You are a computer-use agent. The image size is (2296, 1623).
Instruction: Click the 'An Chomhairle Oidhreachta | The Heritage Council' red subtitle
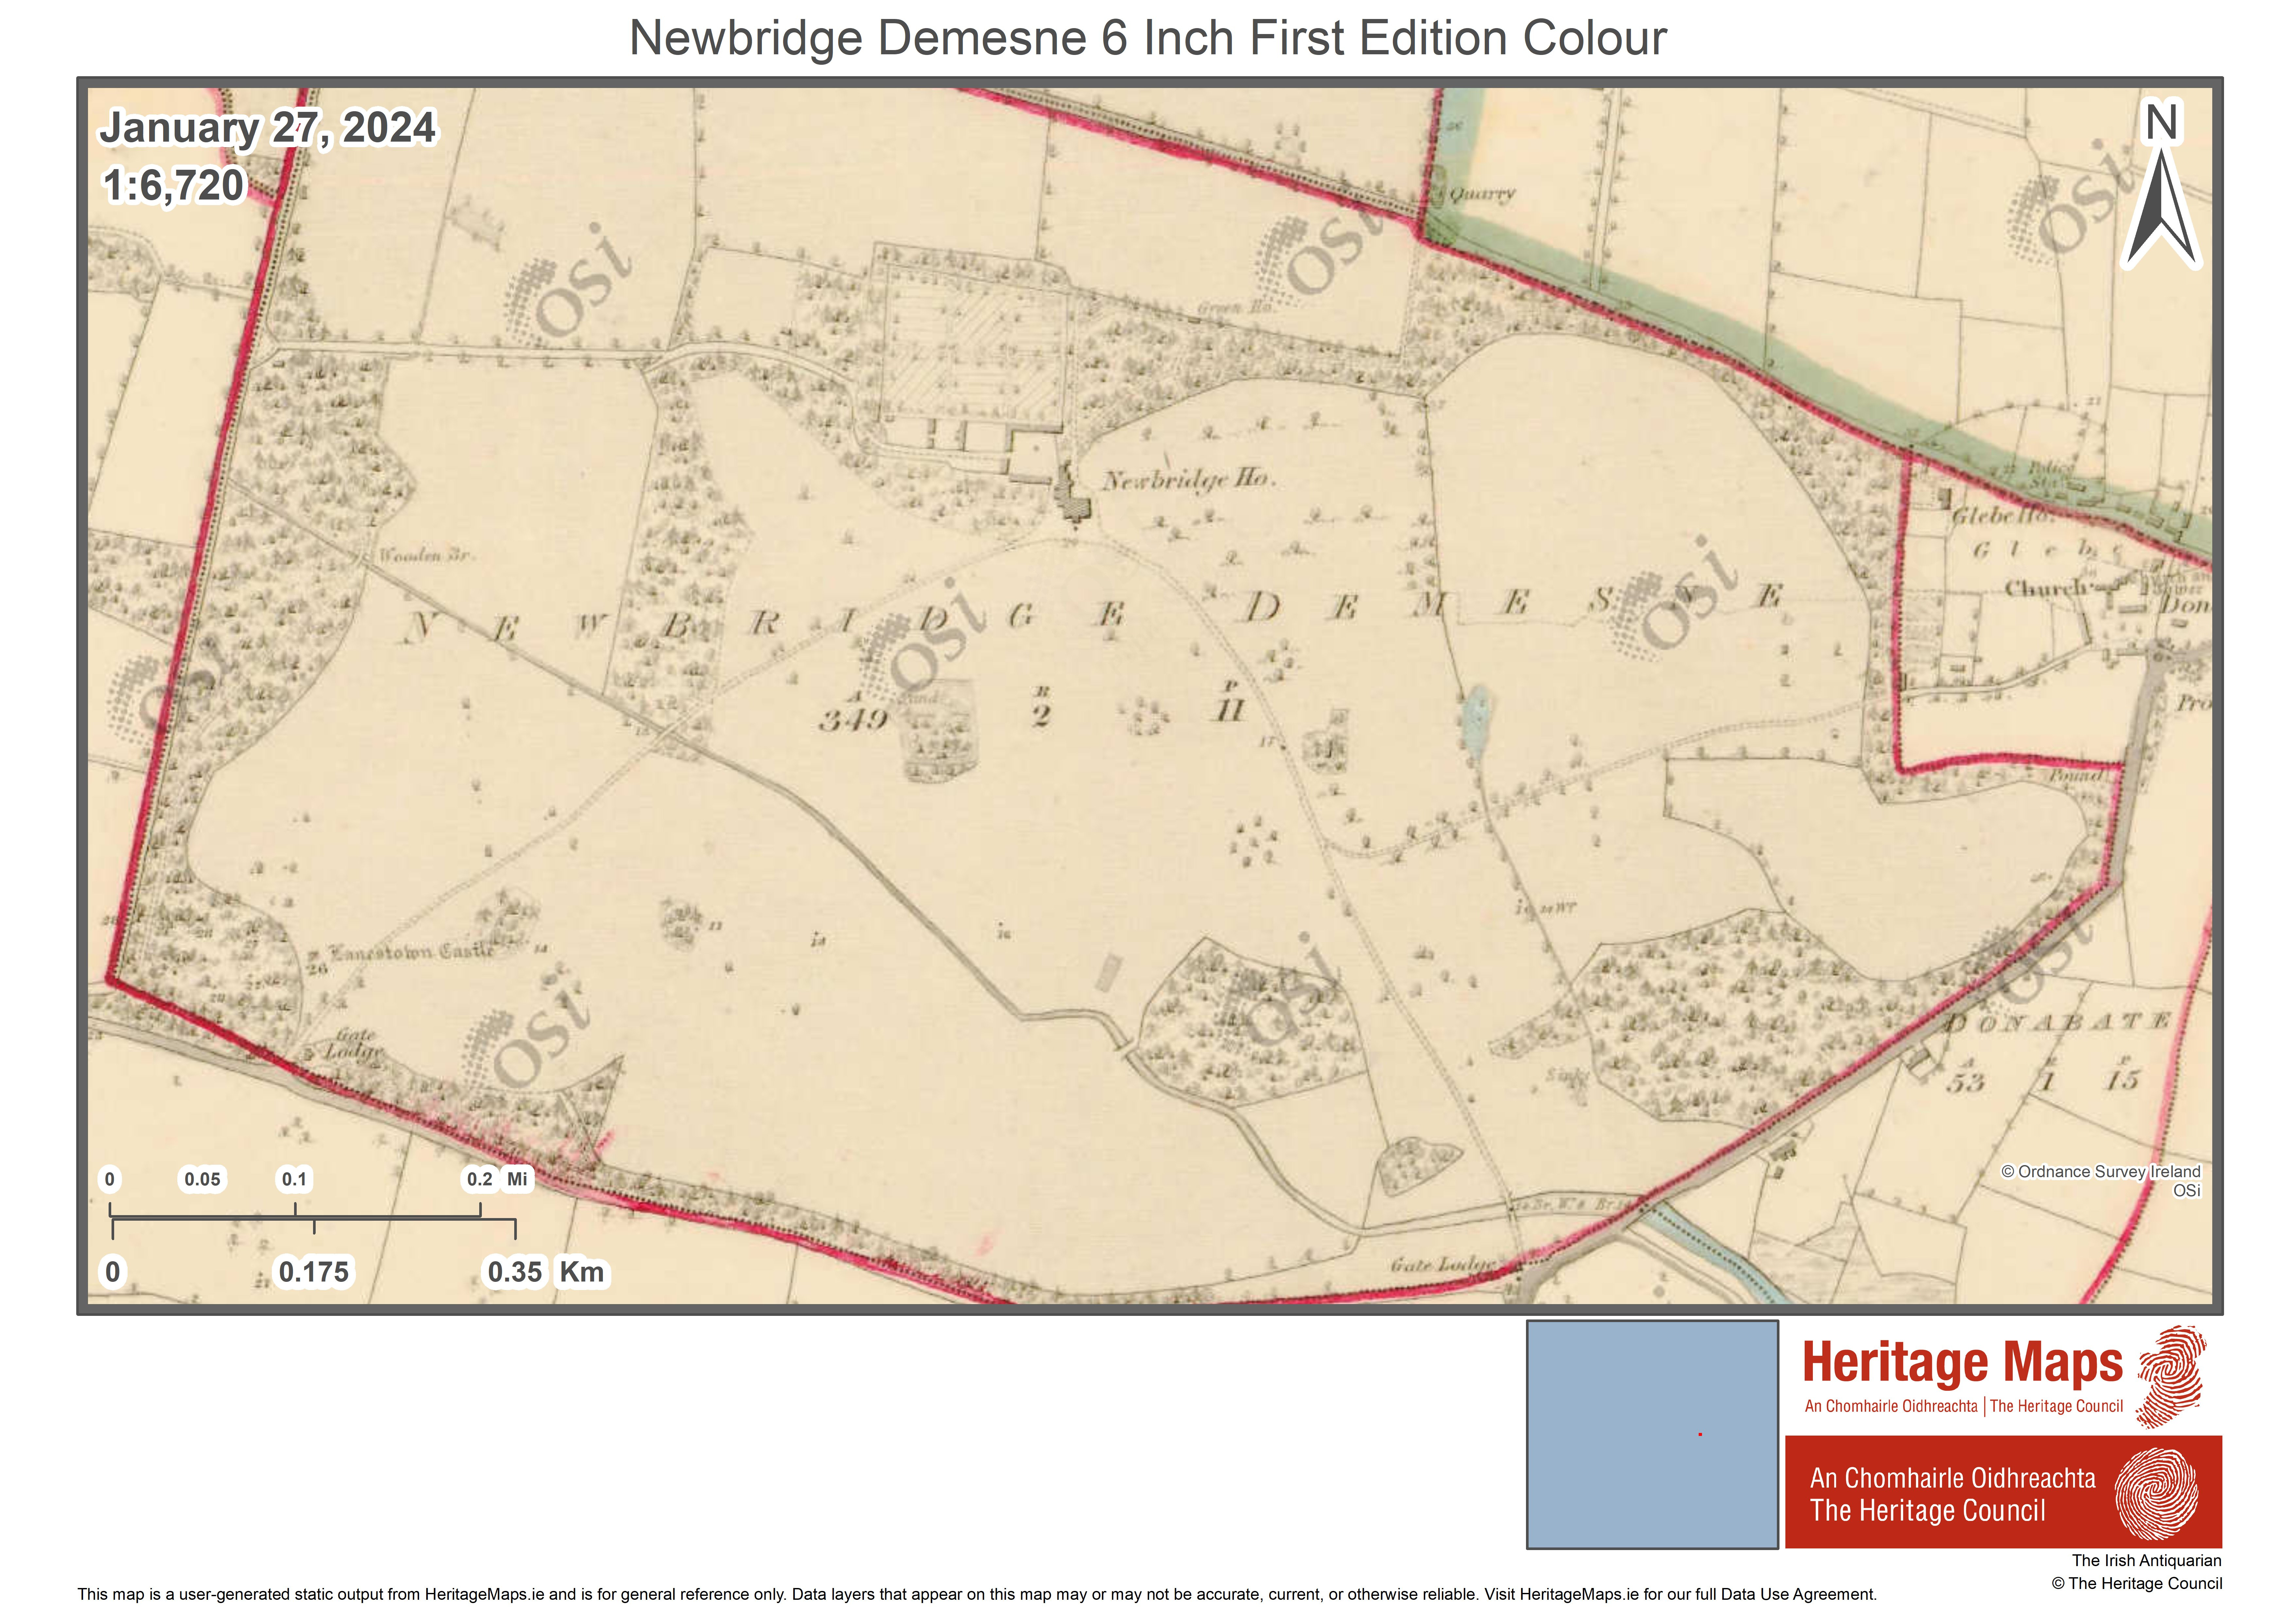[1964, 1406]
